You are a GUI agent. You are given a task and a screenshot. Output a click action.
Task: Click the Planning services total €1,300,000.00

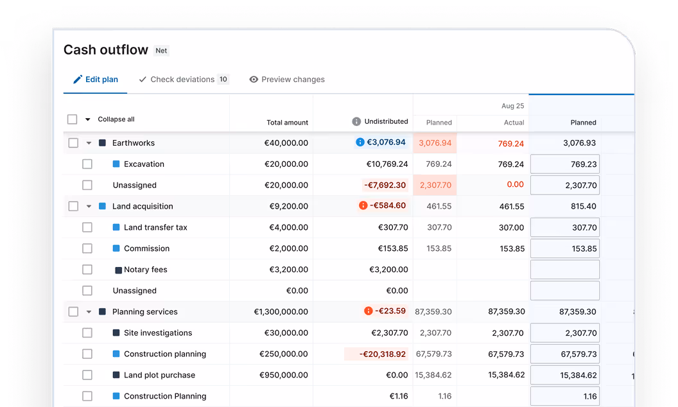point(281,312)
